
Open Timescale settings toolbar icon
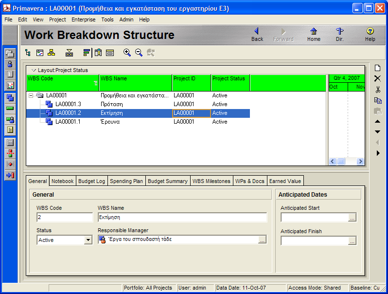coord(110,53)
